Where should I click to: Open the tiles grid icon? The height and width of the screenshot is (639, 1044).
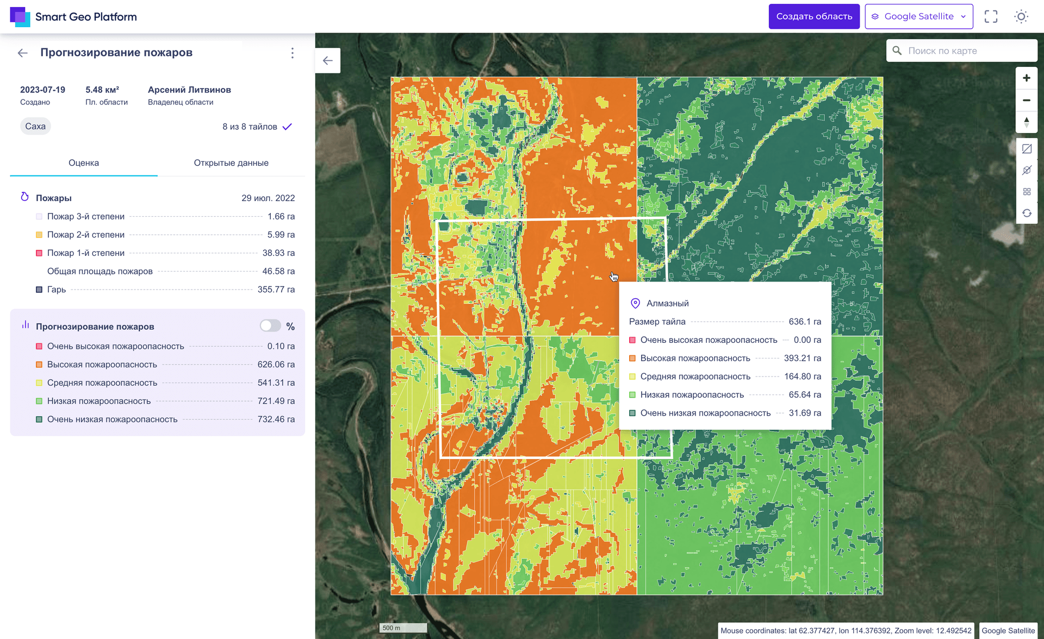point(1027,192)
